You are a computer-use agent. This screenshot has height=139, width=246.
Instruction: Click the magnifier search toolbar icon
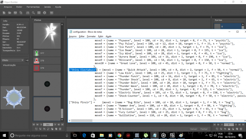33,13
